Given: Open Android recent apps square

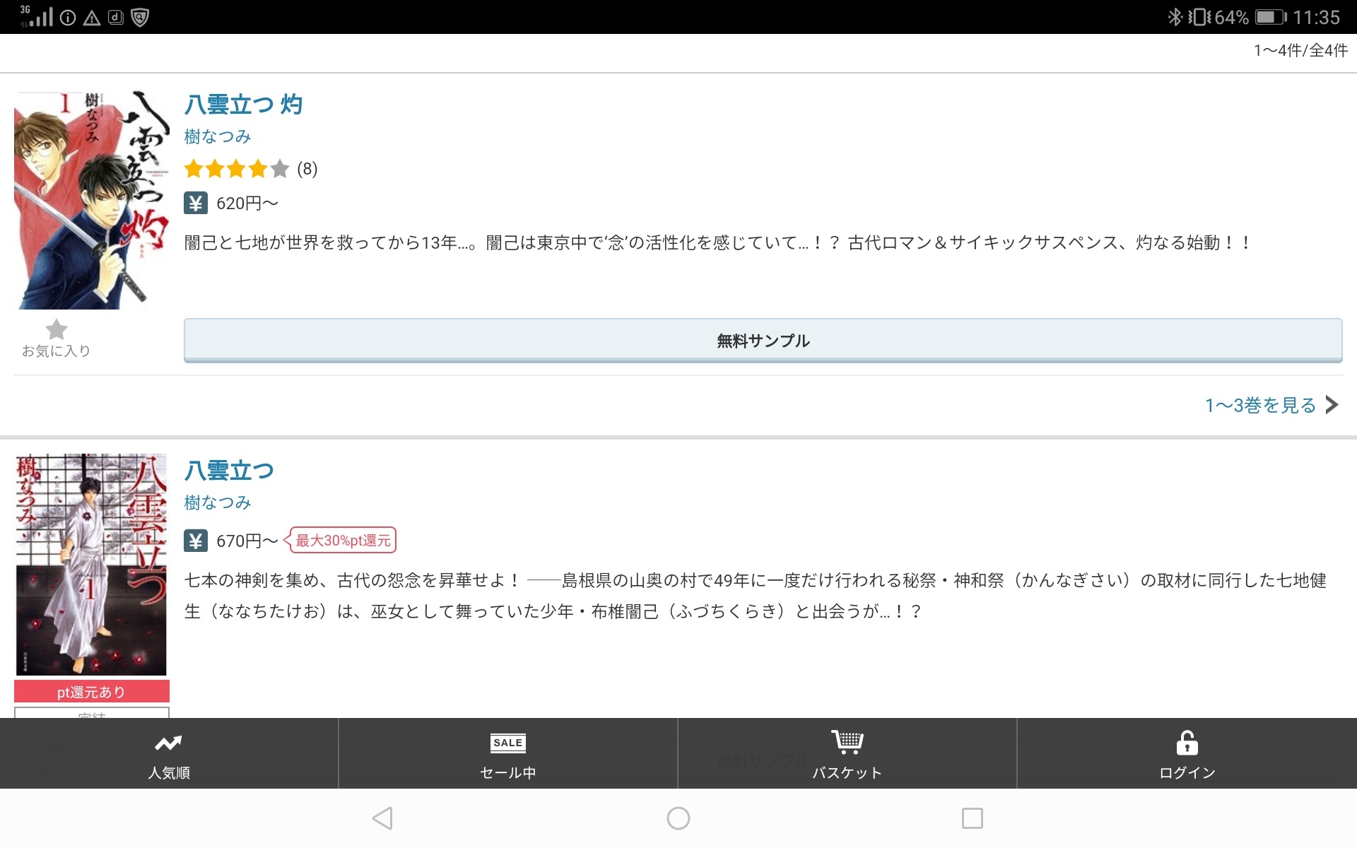Looking at the screenshot, I should point(972,818).
